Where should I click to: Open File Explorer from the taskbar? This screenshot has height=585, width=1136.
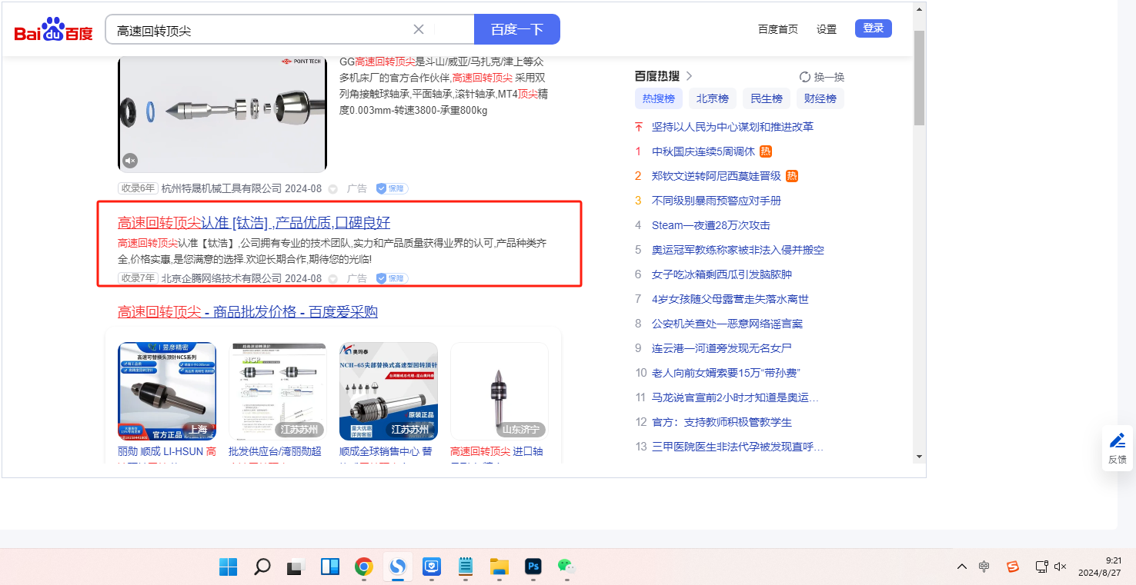[500, 567]
